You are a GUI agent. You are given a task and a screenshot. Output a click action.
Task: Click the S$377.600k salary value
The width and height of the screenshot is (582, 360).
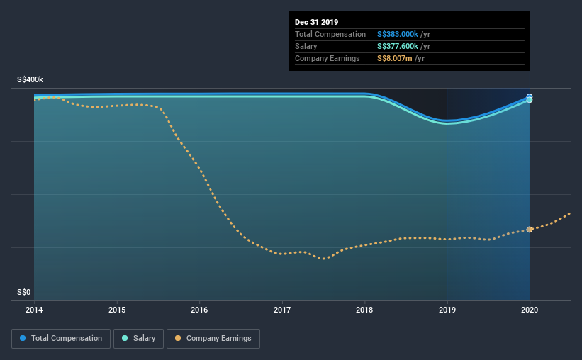point(398,46)
